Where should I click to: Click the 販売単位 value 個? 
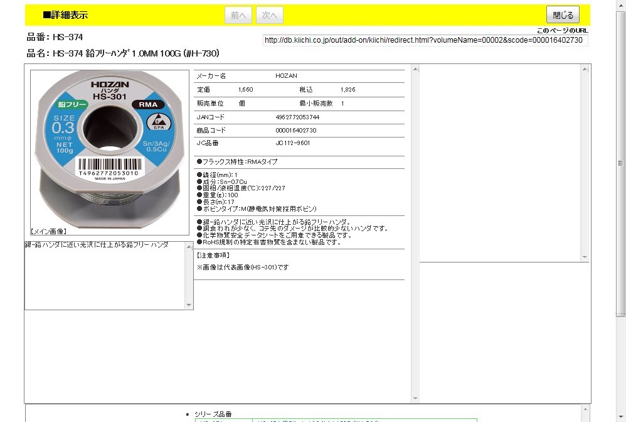[x=241, y=103]
